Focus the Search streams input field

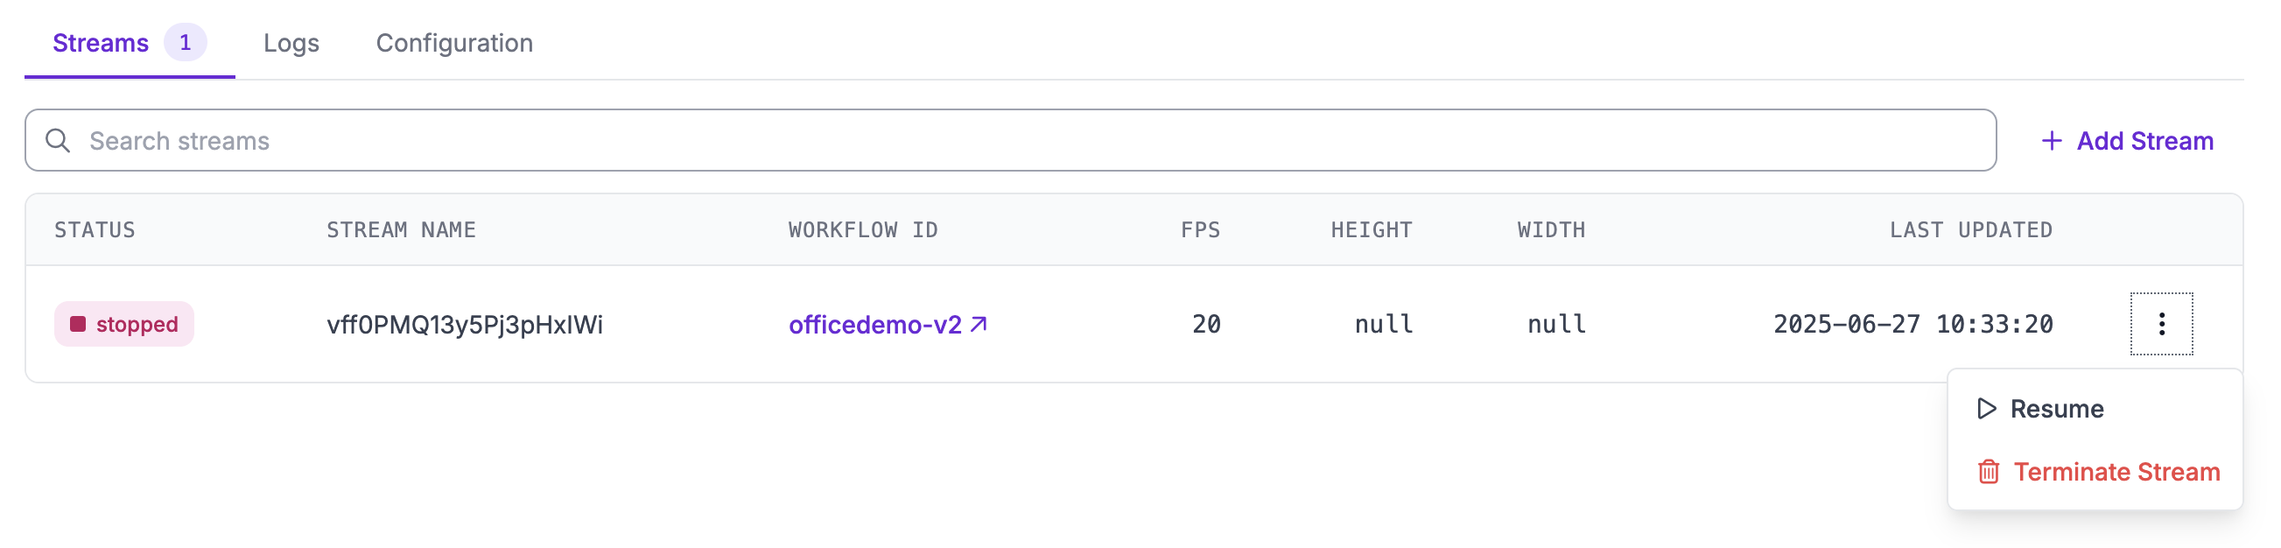click(x=1009, y=141)
